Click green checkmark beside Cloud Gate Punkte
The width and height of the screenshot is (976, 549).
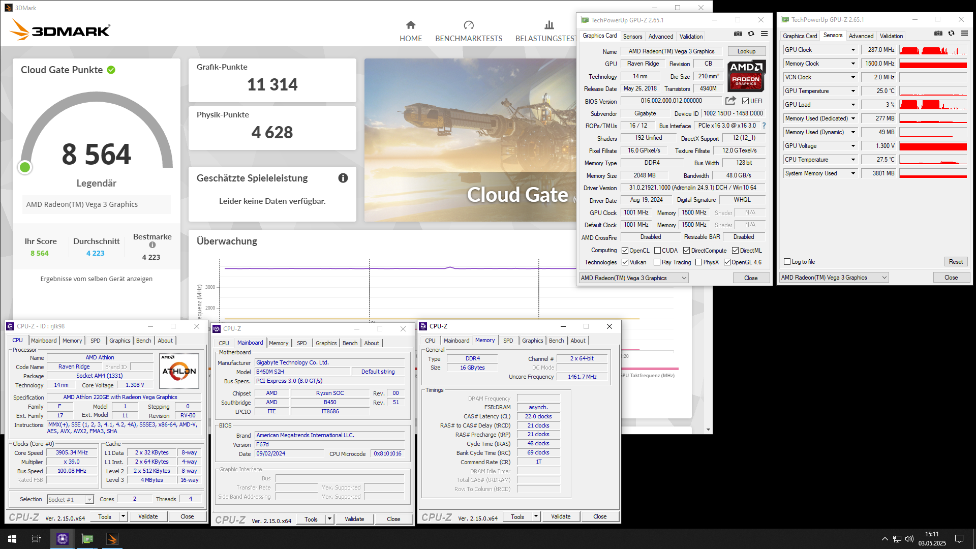click(x=111, y=70)
